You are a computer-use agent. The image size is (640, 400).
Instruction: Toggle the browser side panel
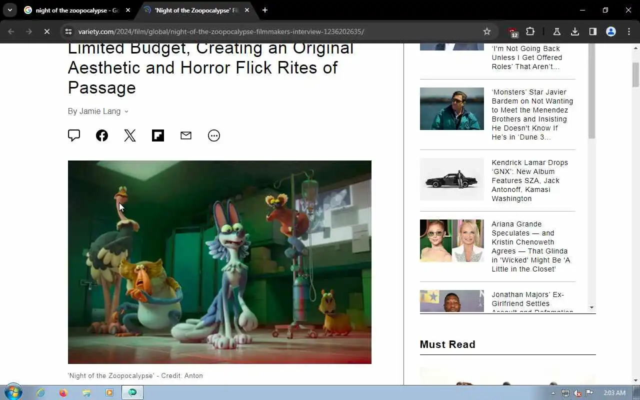(x=593, y=31)
